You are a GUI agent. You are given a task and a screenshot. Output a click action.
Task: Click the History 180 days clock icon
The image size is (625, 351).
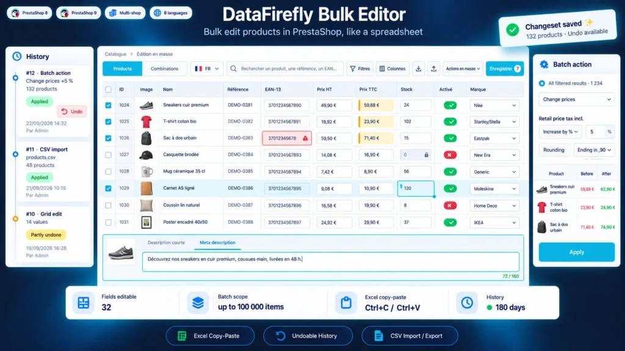467,303
